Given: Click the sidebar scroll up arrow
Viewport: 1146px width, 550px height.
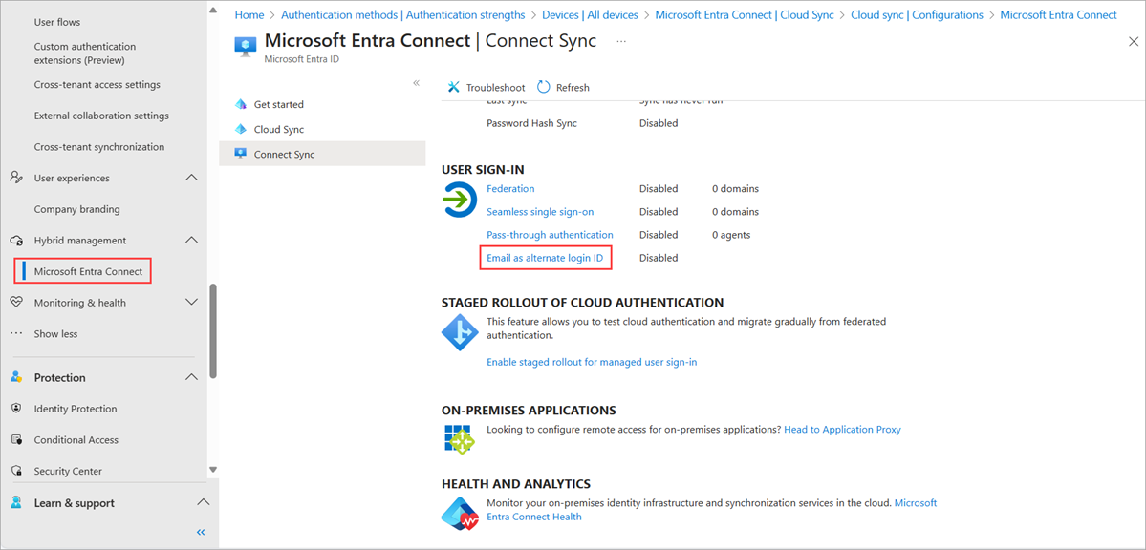Looking at the screenshot, I should click(213, 11).
